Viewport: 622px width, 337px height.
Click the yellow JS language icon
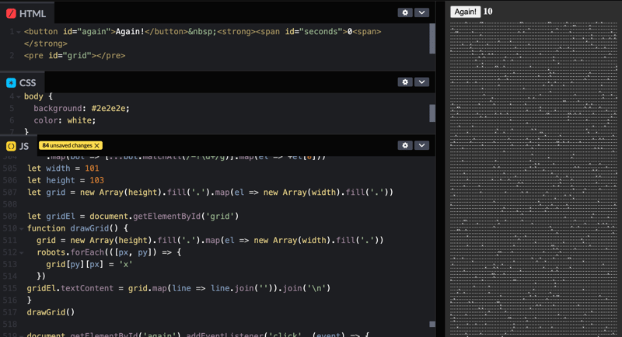tap(11, 146)
